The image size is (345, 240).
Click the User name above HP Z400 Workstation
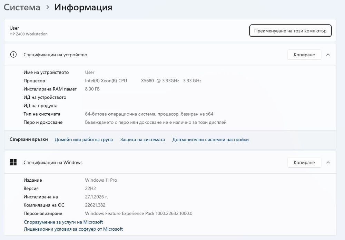click(14, 28)
